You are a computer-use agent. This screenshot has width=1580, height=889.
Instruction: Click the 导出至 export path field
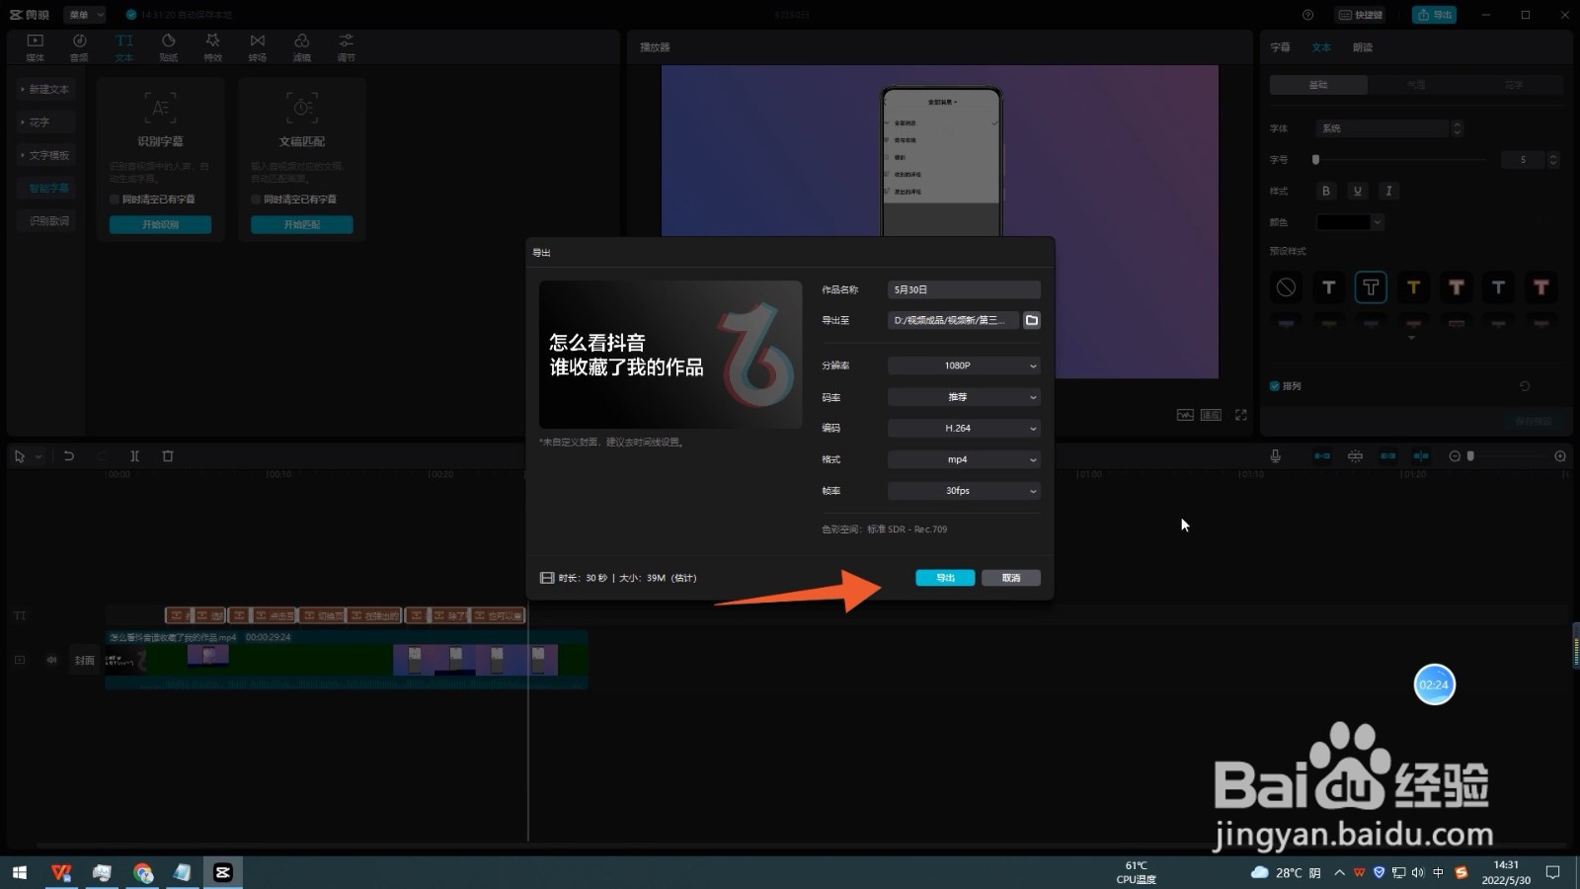tap(954, 320)
